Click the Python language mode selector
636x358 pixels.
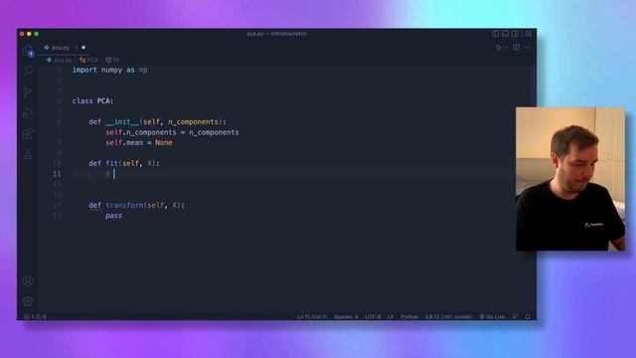pos(408,316)
